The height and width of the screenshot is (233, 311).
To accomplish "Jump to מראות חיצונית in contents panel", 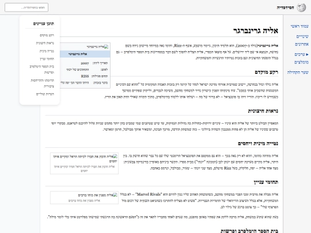I will click(45, 43).
